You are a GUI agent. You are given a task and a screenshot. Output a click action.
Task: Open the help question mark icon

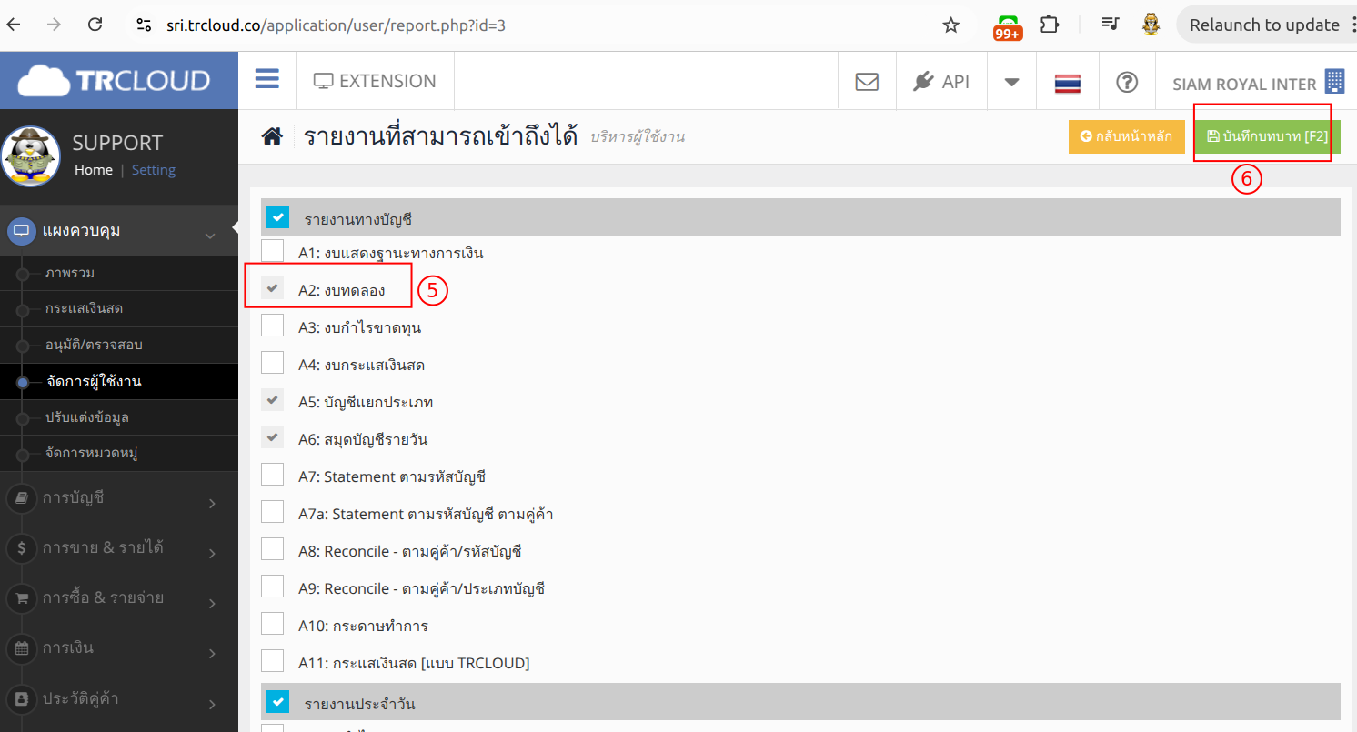coord(1127,82)
